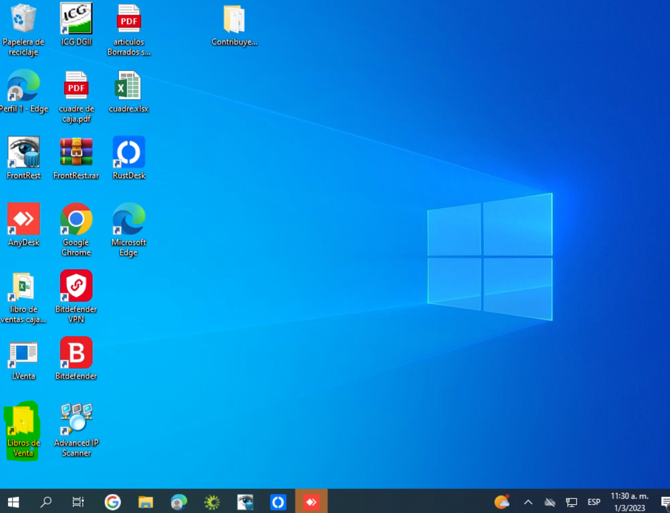Select the cuadre de caja.pdf file
Screen dimensions: 670x513
(76, 97)
